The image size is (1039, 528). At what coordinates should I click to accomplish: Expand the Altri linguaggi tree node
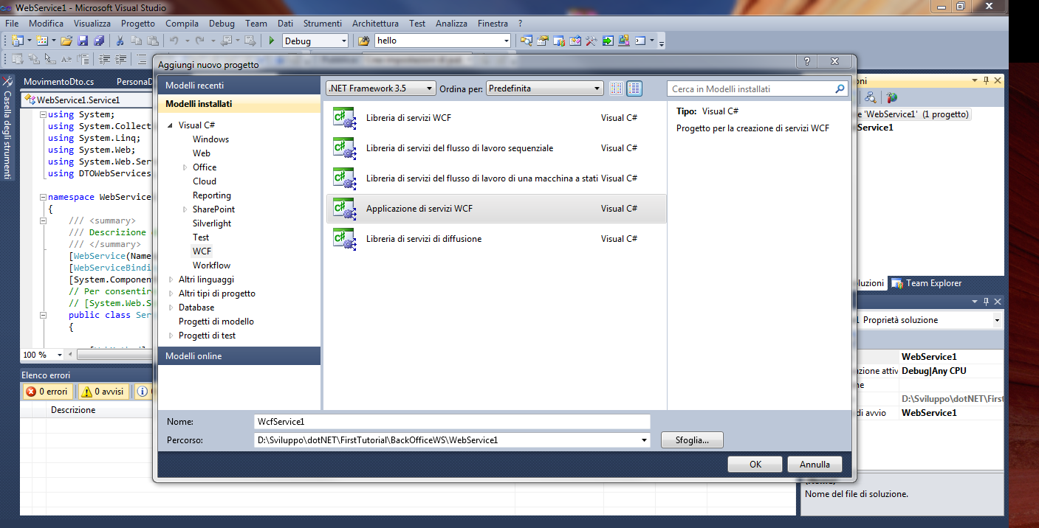(x=171, y=279)
